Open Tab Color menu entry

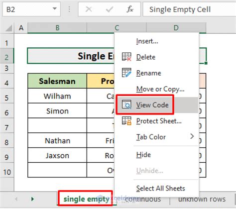(157, 137)
